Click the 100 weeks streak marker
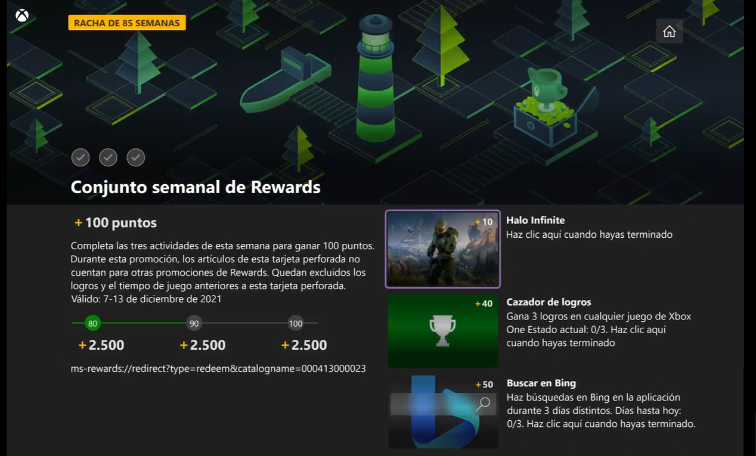 coord(296,324)
